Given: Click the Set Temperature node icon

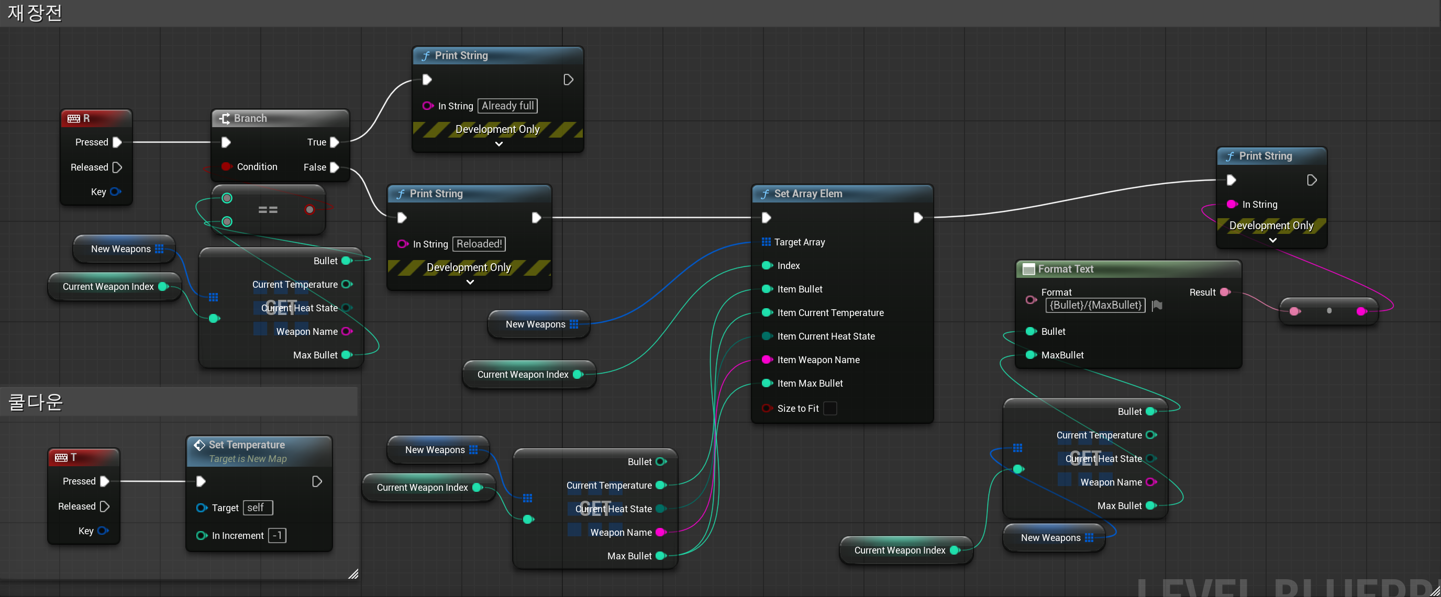Looking at the screenshot, I should [x=199, y=445].
